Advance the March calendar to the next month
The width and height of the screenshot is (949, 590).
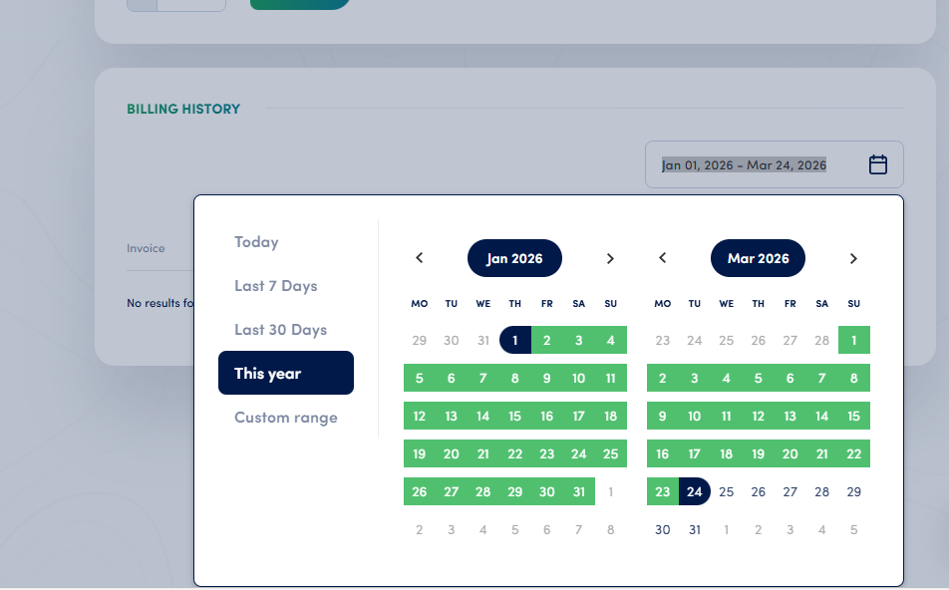[x=853, y=257]
